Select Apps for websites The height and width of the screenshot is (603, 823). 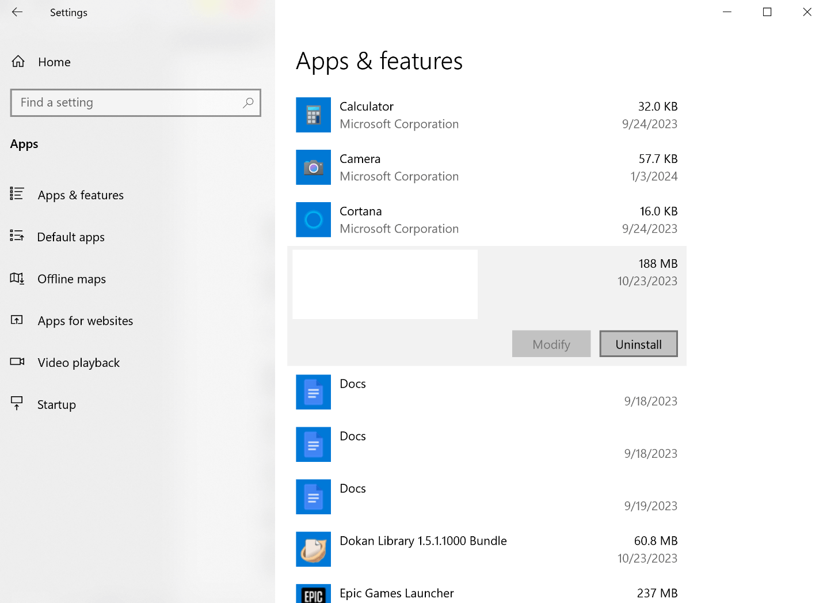(x=85, y=321)
